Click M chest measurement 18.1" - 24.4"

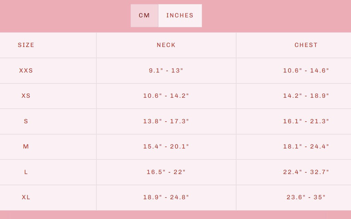point(306,146)
